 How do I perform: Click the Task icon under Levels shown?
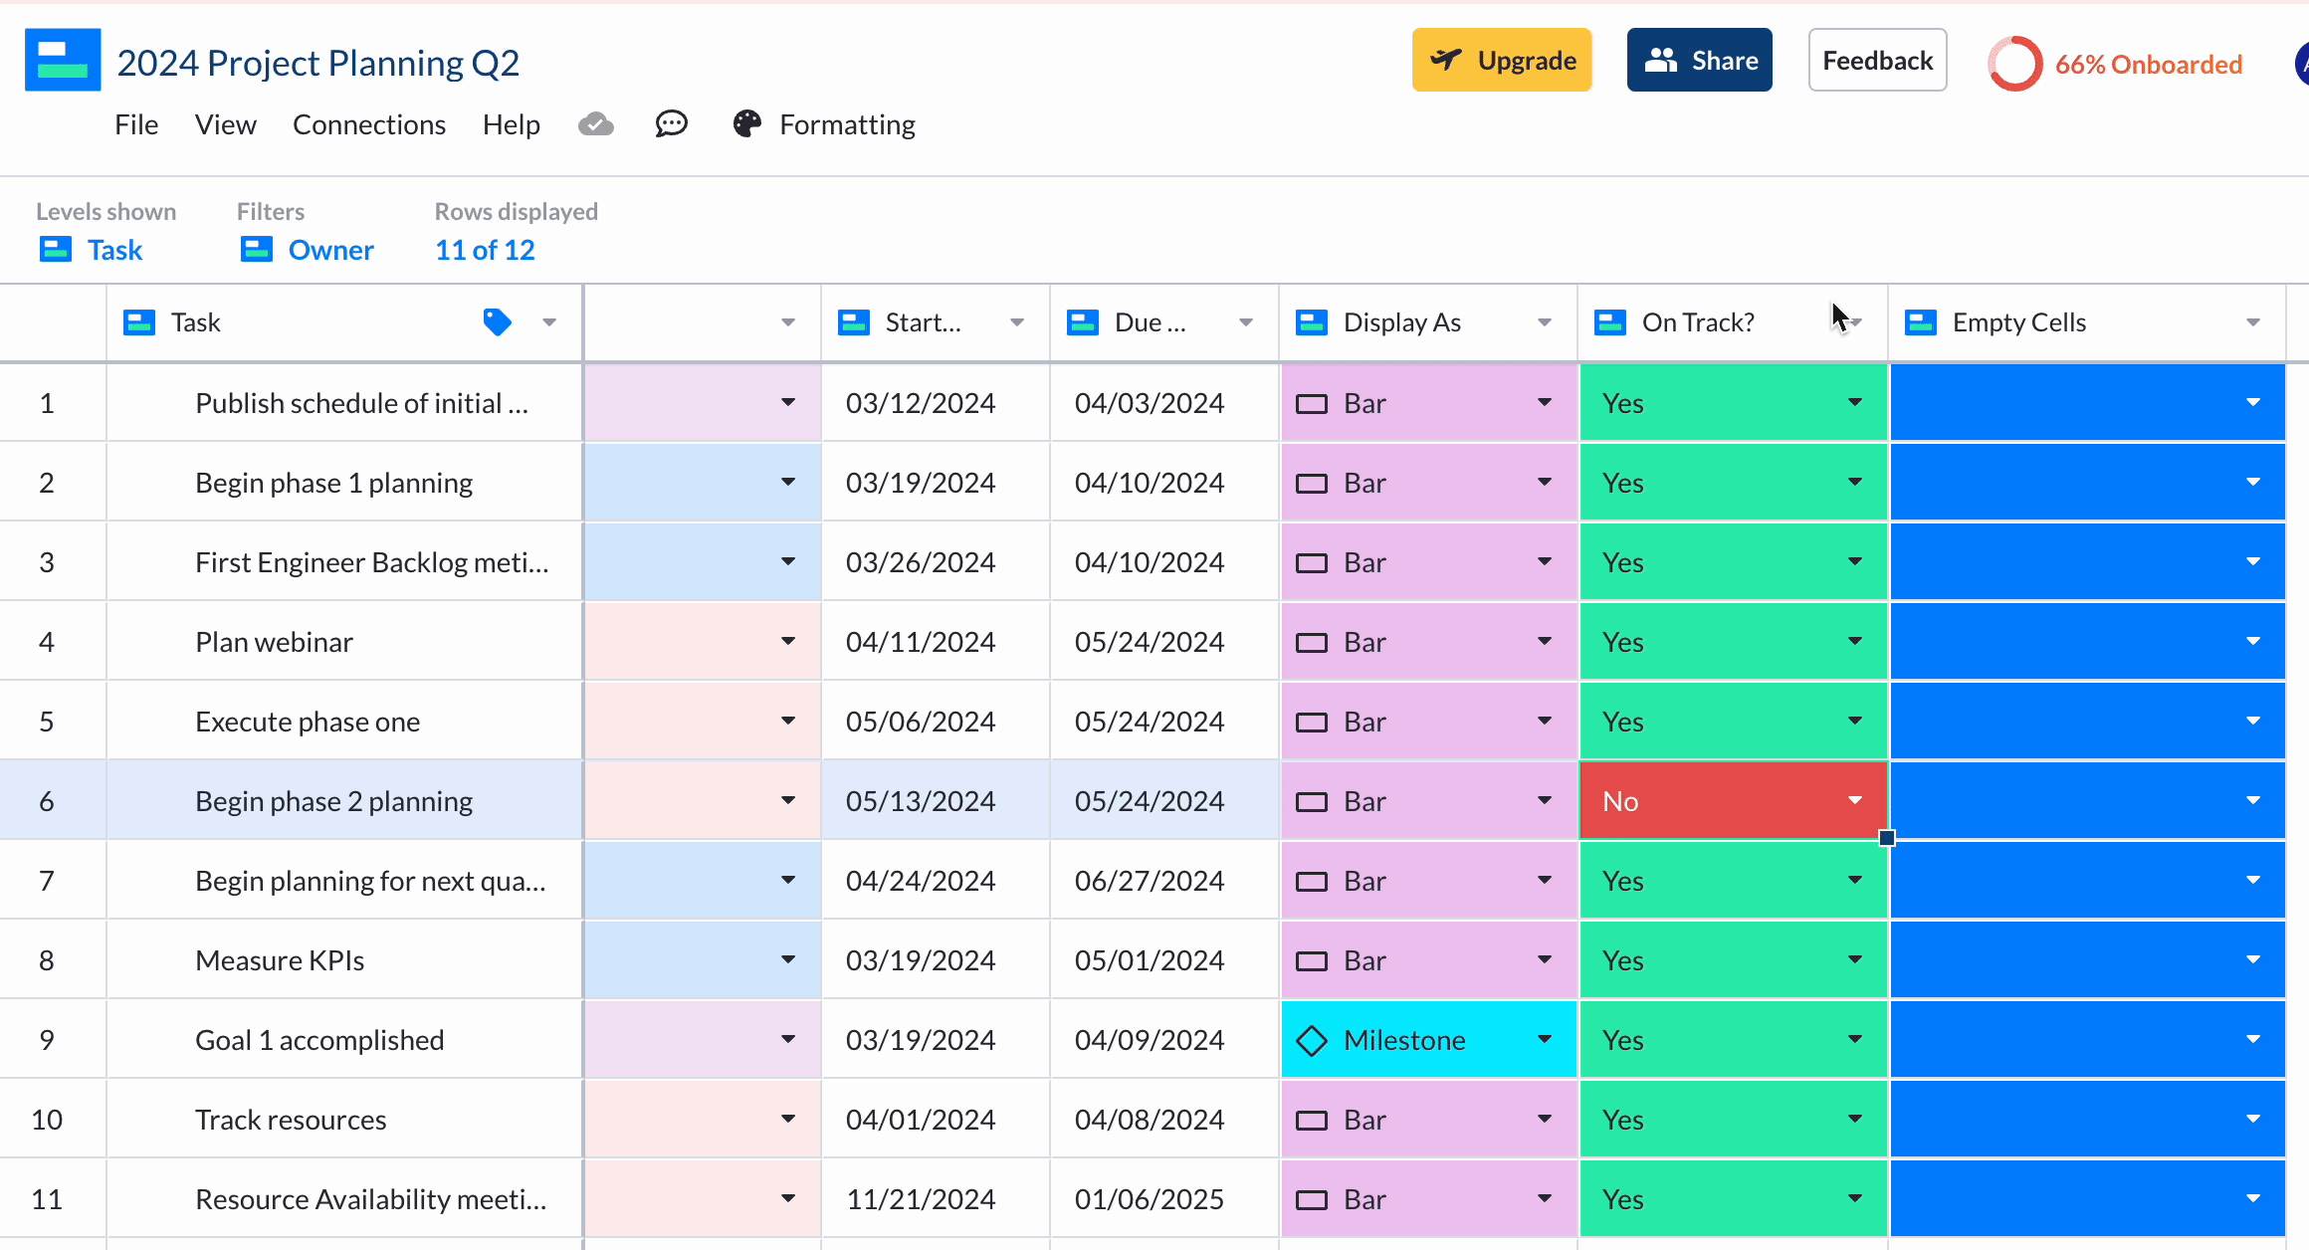coord(56,249)
